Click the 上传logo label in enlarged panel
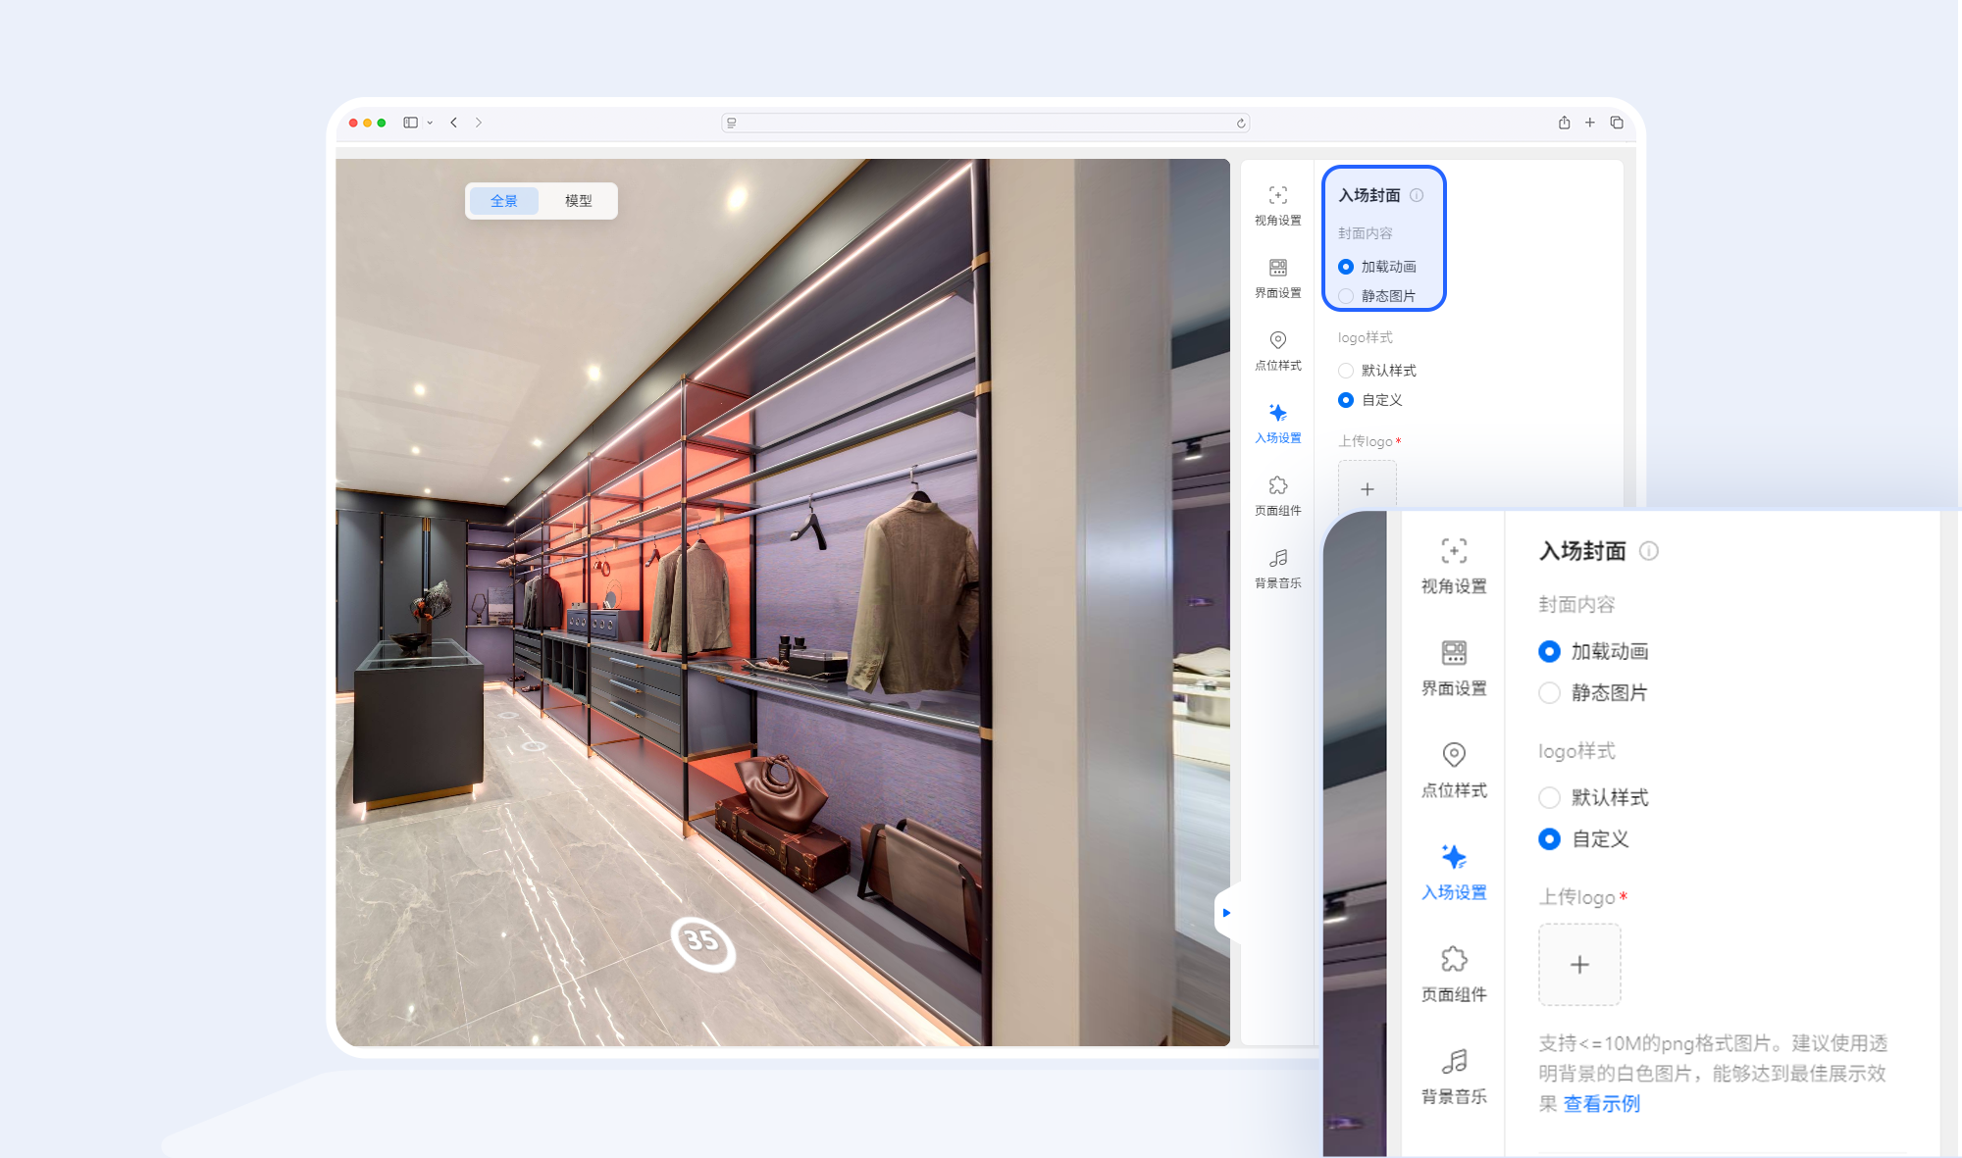The height and width of the screenshot is (1158, 1962). tap(1576, 897)
